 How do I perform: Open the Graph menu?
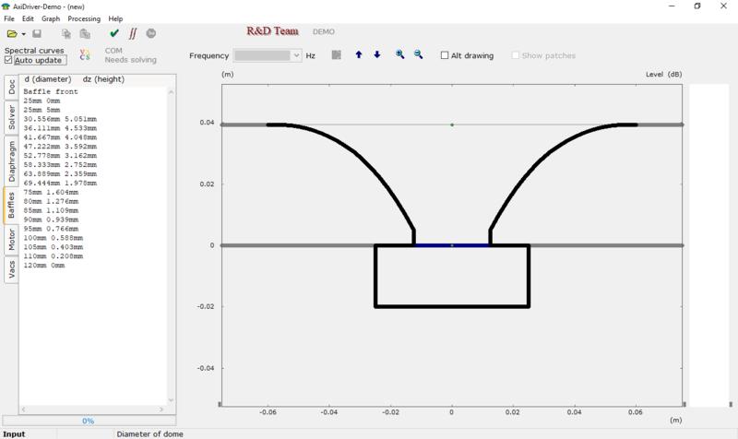click(x=51, y=18)
